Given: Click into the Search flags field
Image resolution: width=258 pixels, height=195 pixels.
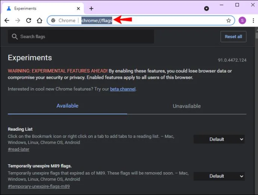Looking at the screenshot, I should (81, 37).
